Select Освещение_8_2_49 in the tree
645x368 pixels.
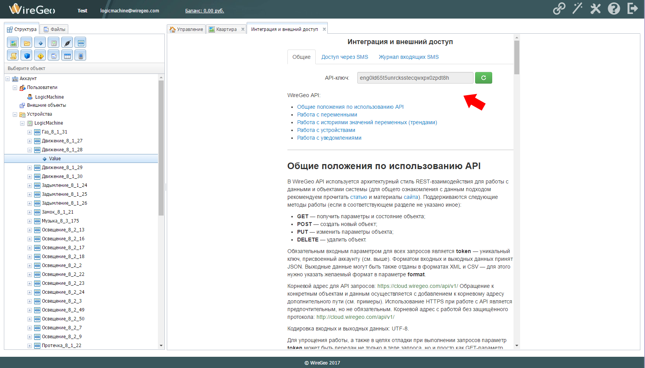(63, 310)
